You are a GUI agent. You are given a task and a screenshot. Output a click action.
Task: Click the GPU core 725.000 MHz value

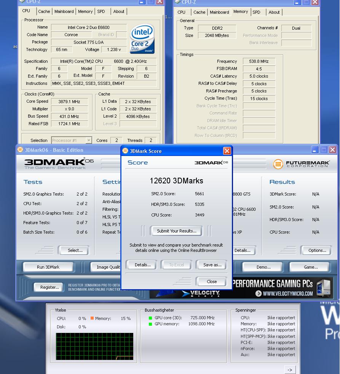tap(203, 318)
